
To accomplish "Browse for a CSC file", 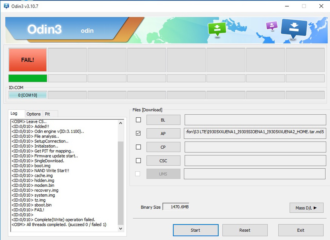I will [x=163, y=161].
